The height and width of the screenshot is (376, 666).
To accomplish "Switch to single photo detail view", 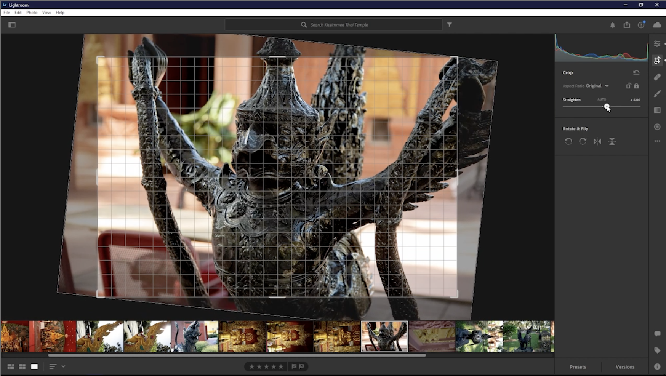I will 34,366.
